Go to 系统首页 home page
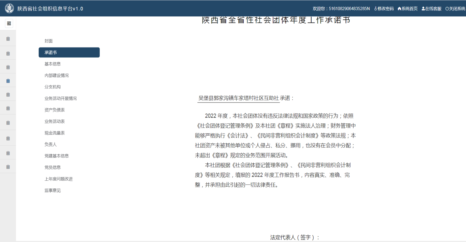The height and width of the screenshot is (242, 466). (407, 9)
